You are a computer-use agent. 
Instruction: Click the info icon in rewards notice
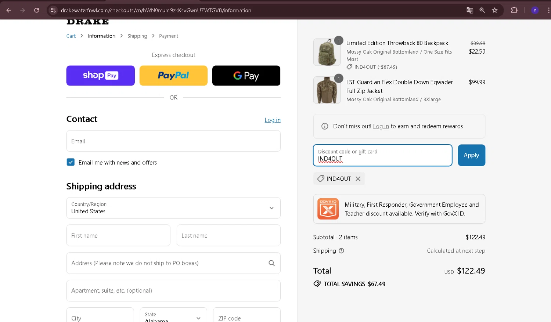325,126
